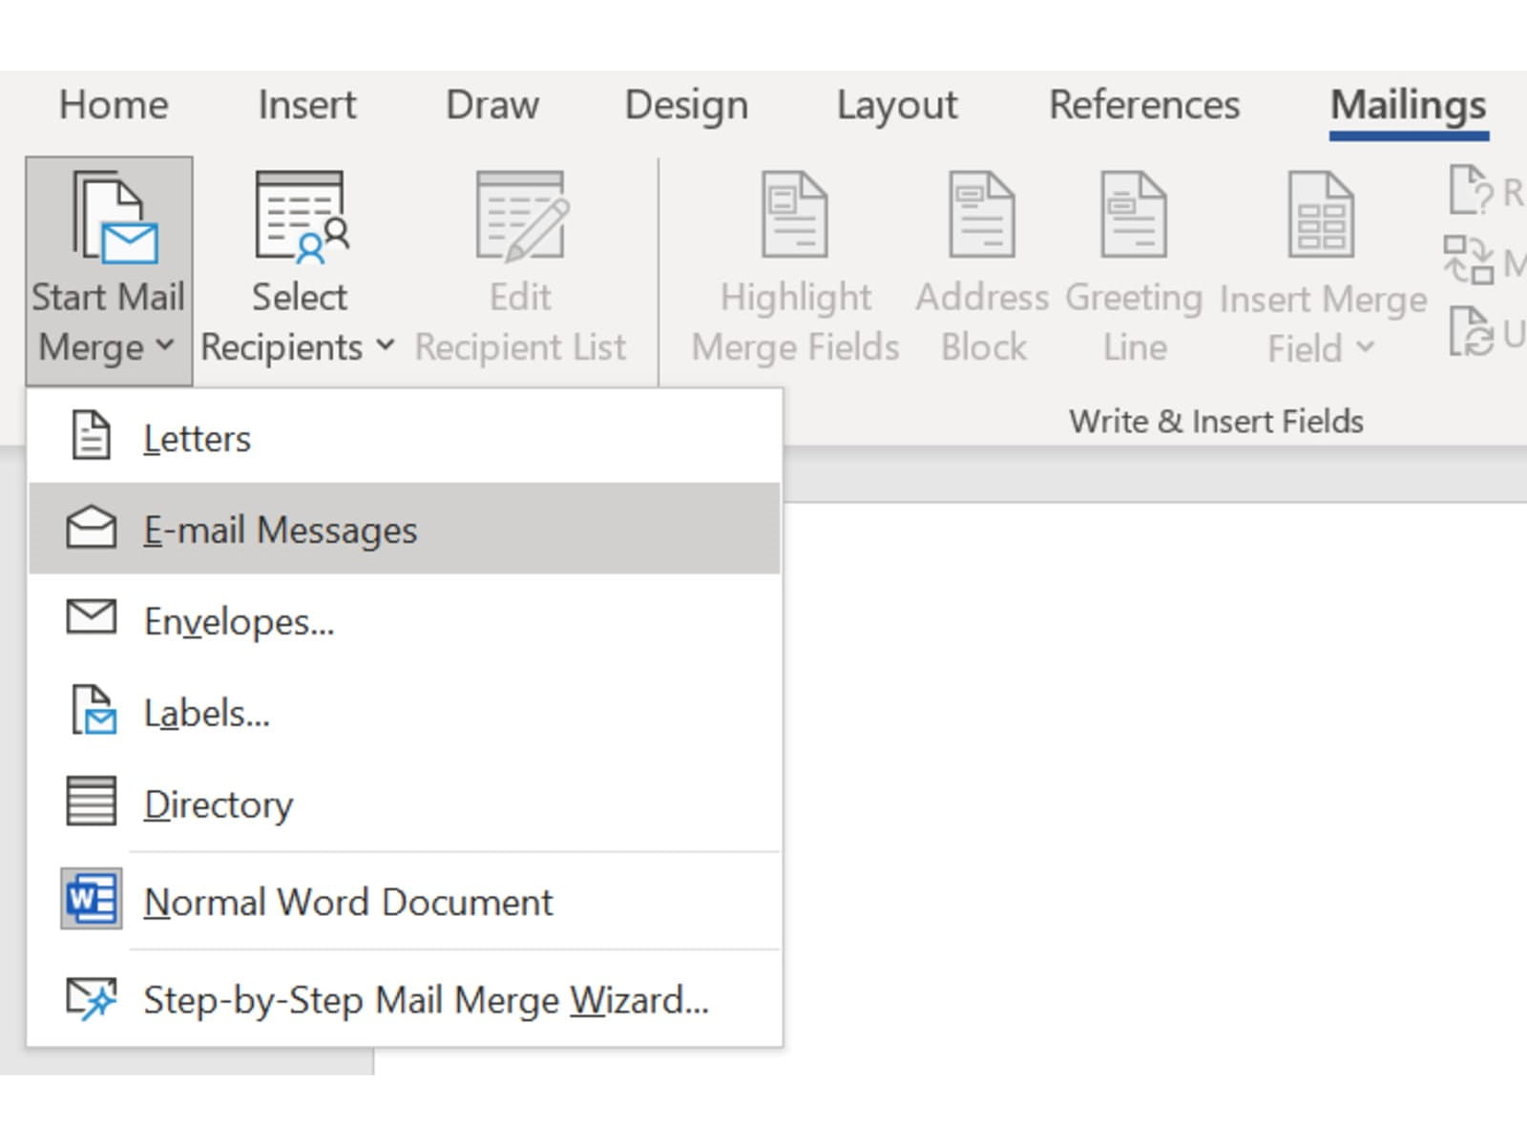The height and width of the screenshot is (1145, 1527).
Task: Expand the Select Recipients dropdown arrow
Action: click(385, 345)
